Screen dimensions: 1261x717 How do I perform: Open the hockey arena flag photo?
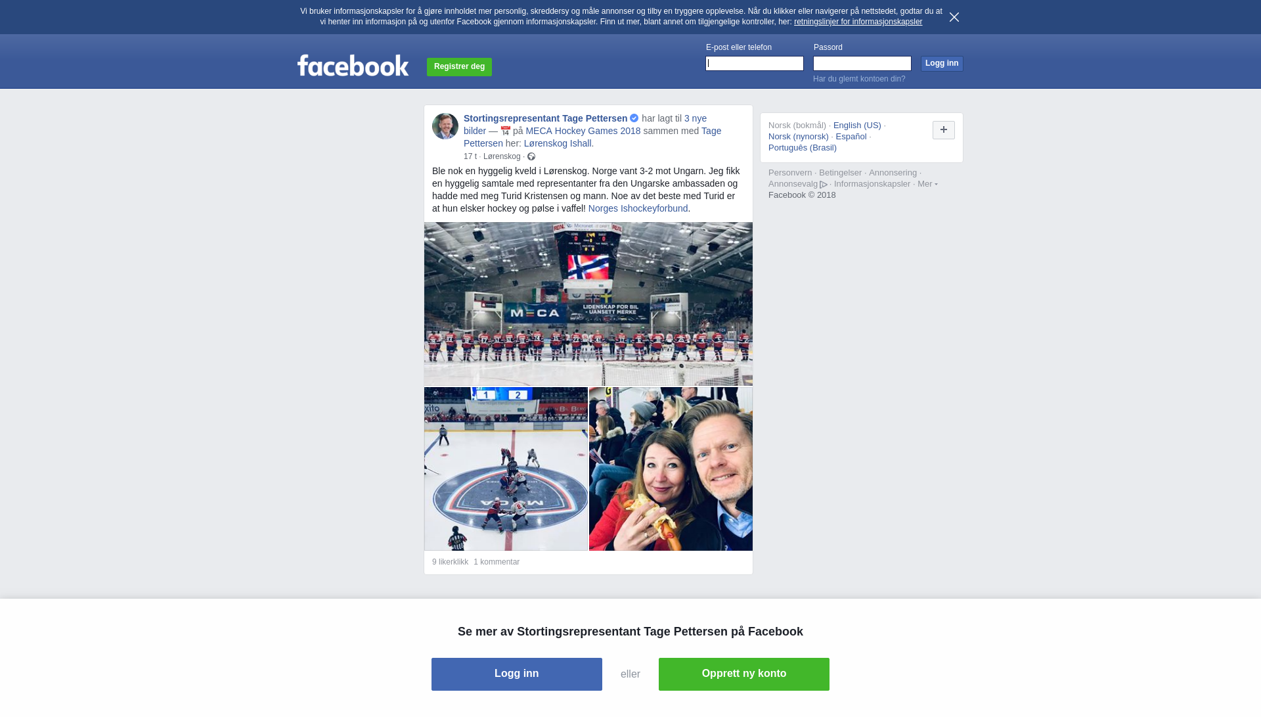588,304
